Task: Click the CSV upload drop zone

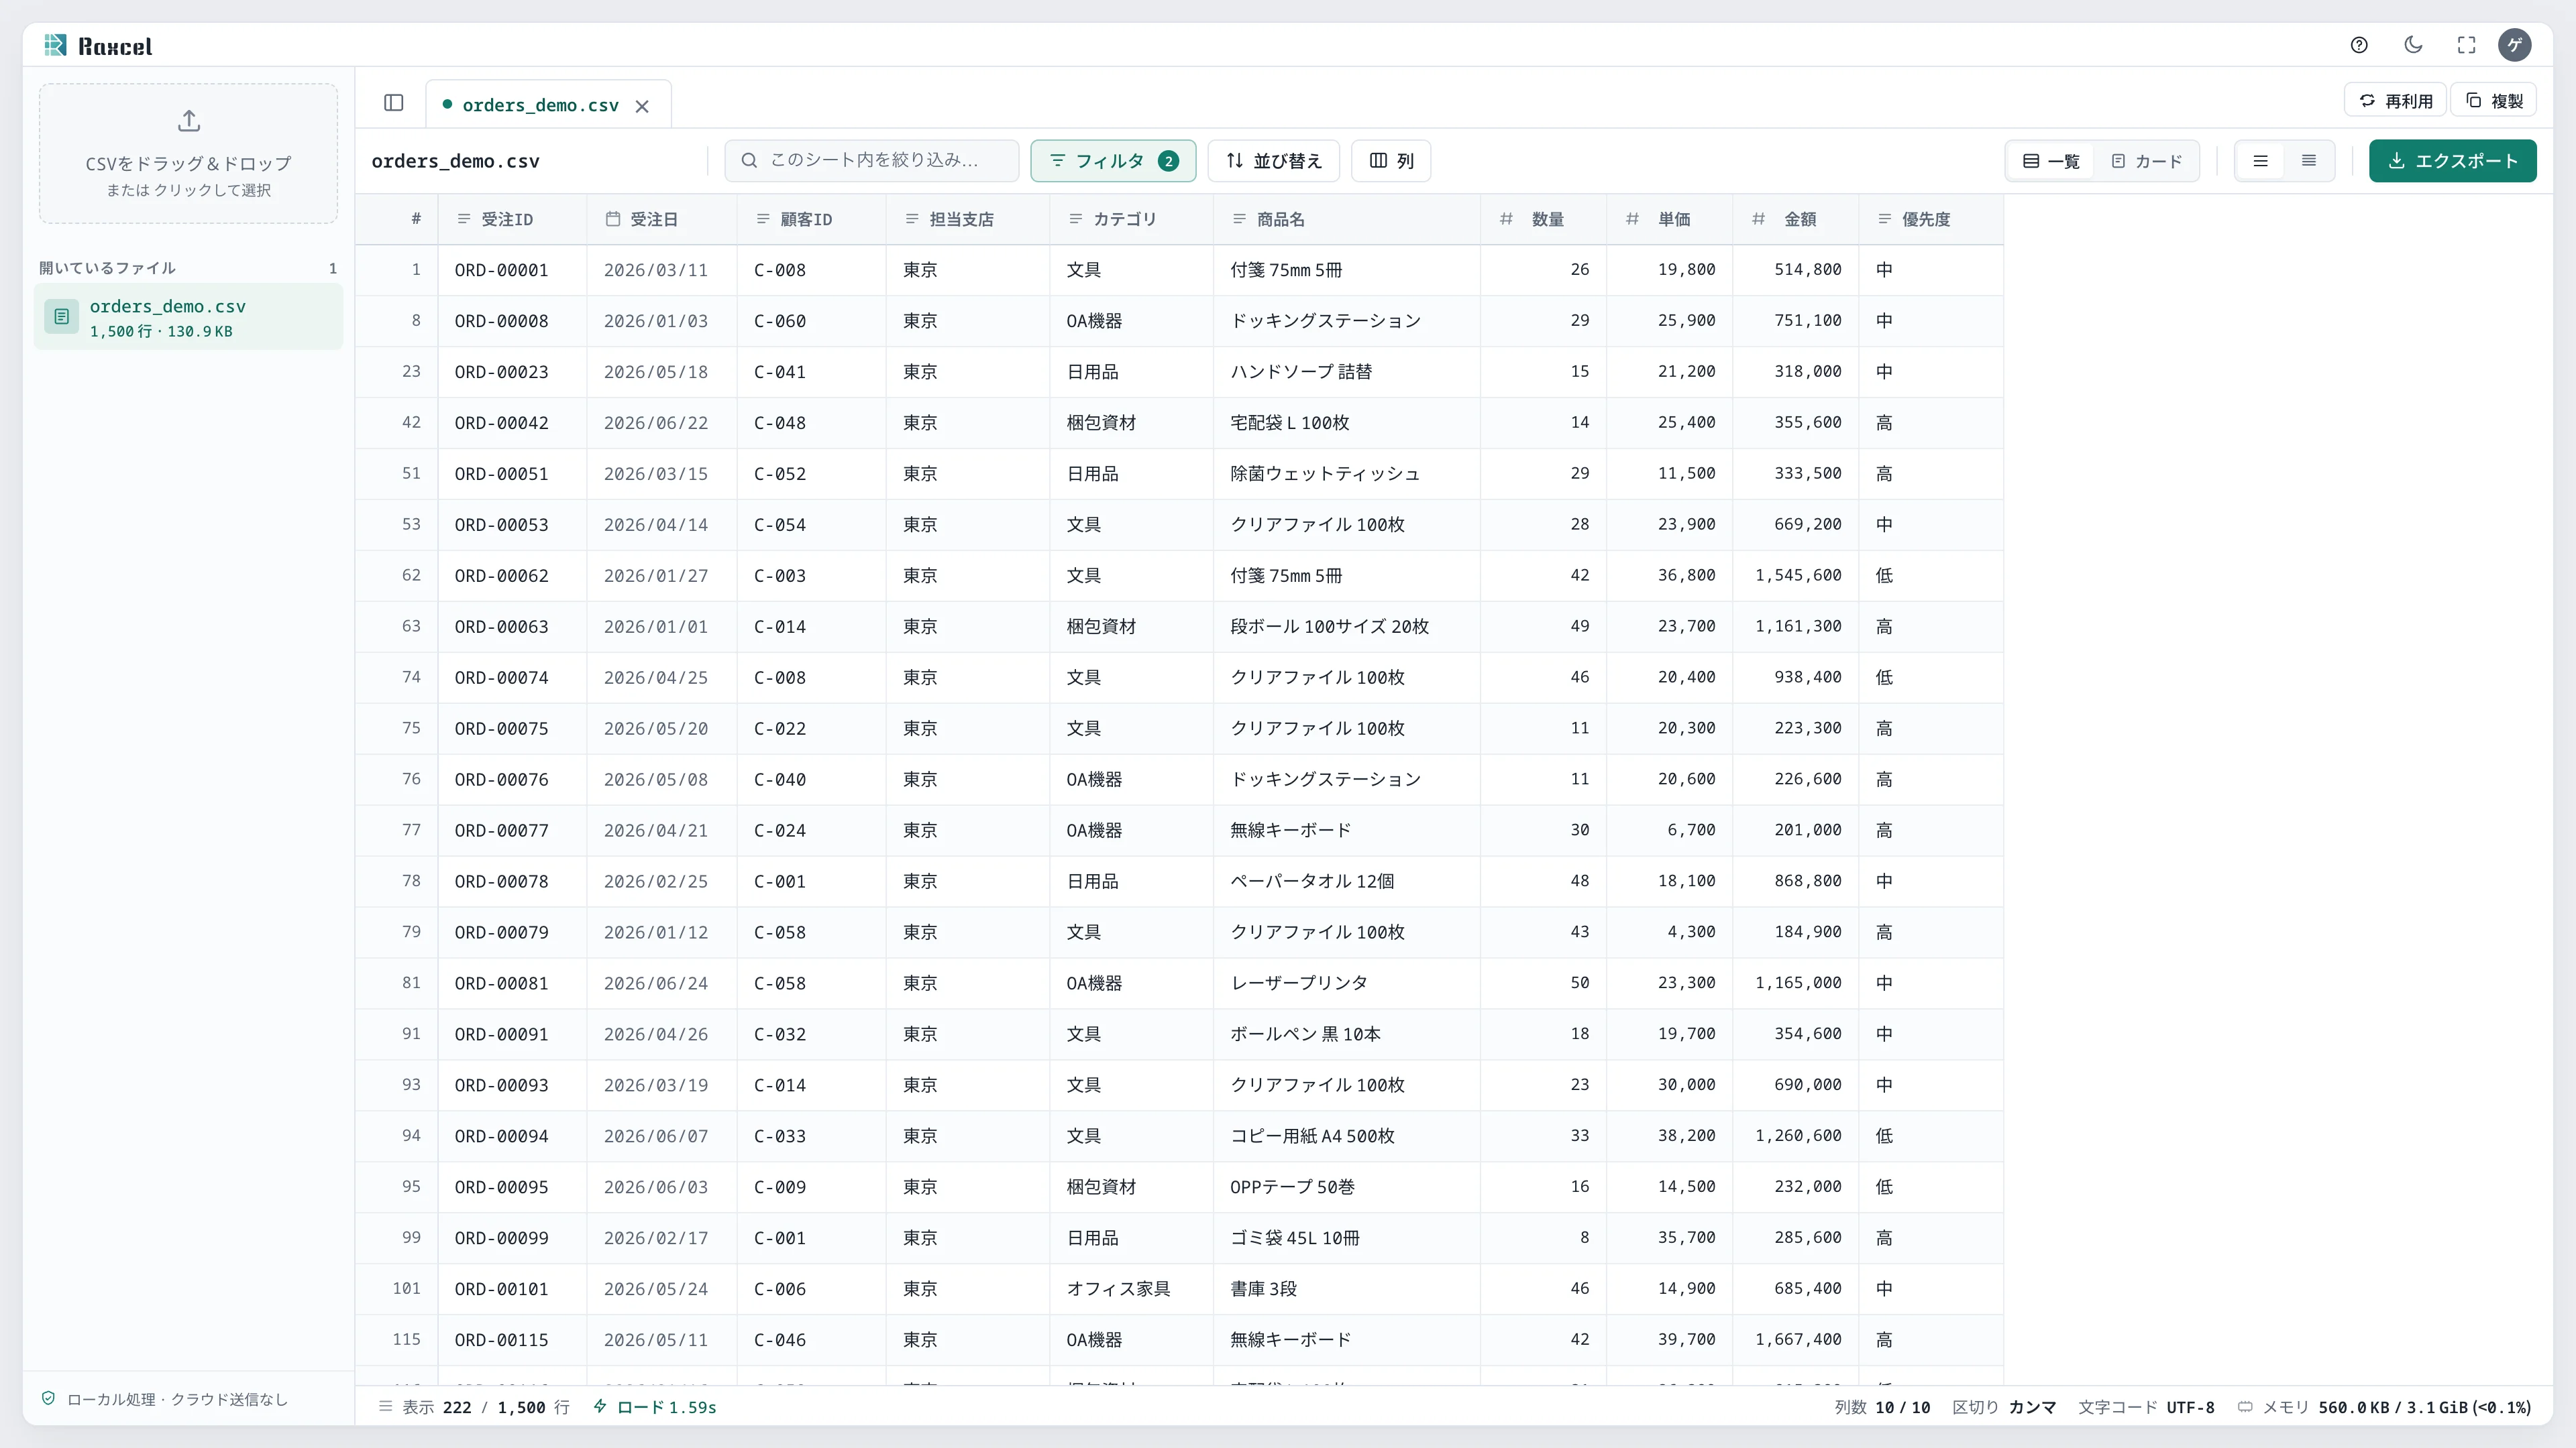Action: click(188, 153)
